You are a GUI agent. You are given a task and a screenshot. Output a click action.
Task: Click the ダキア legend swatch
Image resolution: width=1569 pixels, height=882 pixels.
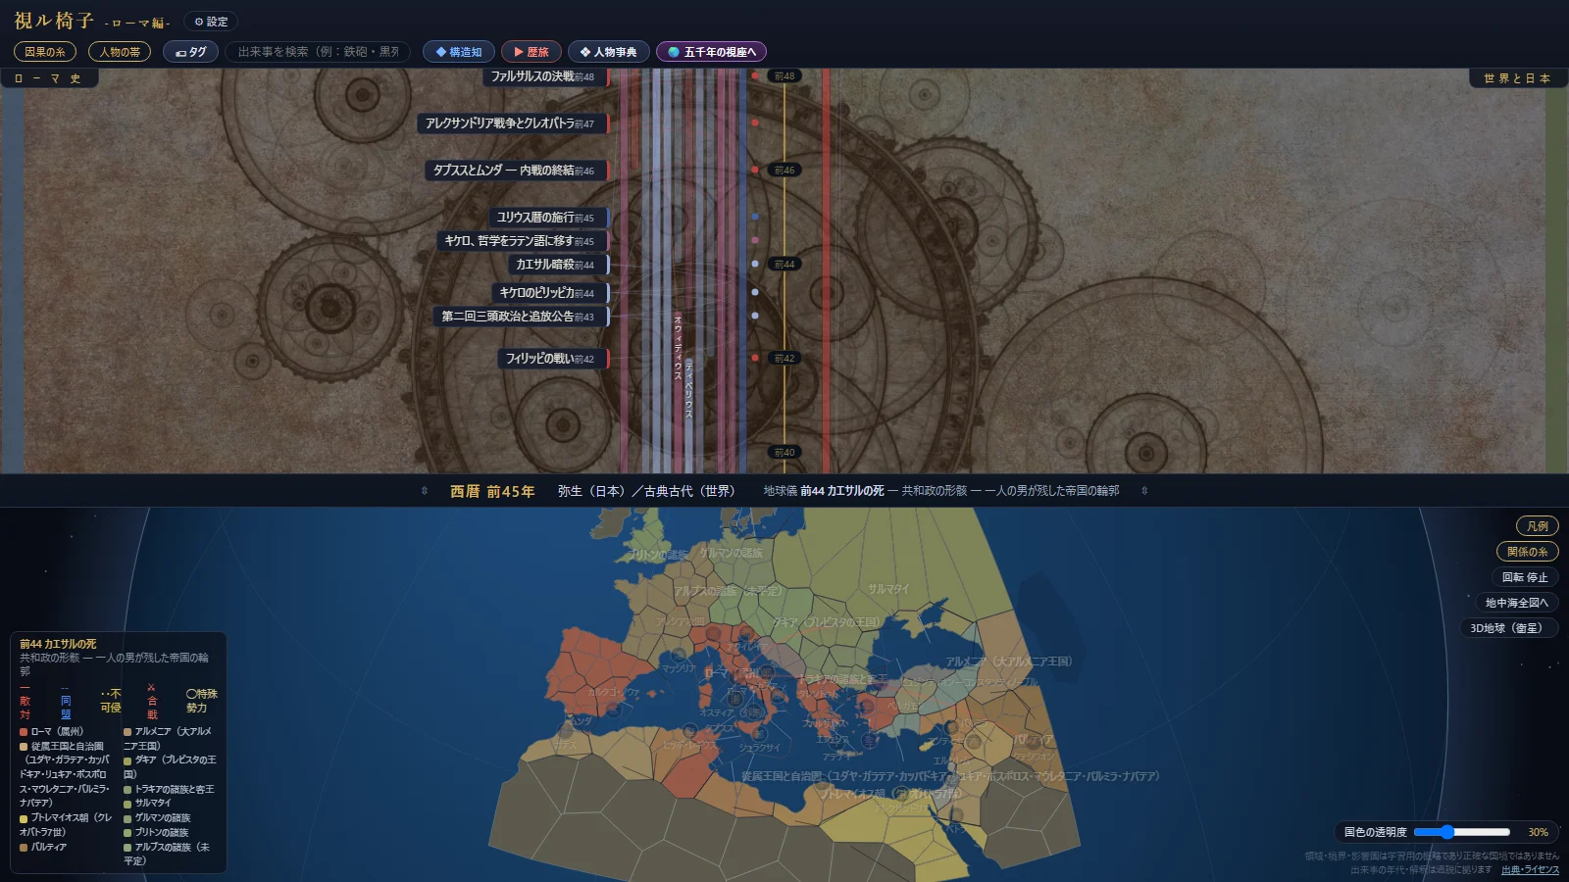click(127, 760)
